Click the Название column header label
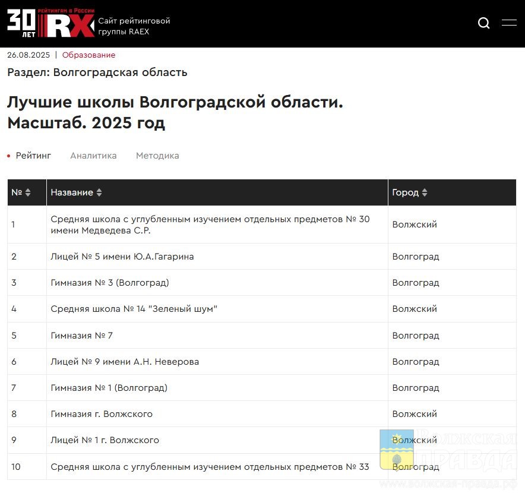525x493 pixels. pyautogui.click(x=72, y=192)
